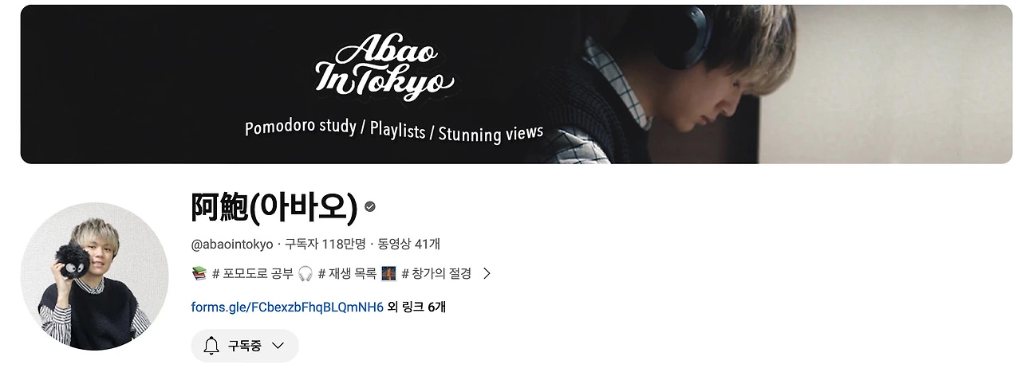Screen dimensions: 1021x376
Task: Open the round channel profile avatar
Action: coord(95,276)
